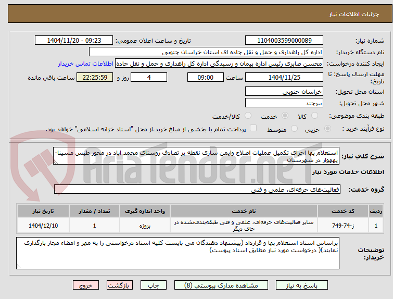Click service code cell ز-74-749
Image resolution: width=393 pixels, height=299 pixels.
coord(343,226)
